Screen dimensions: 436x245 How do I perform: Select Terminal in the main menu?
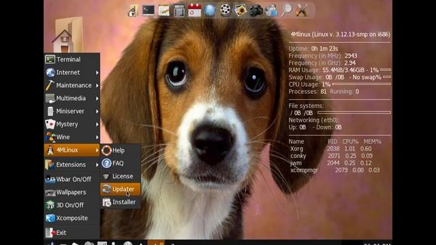(x=72, y=59)
